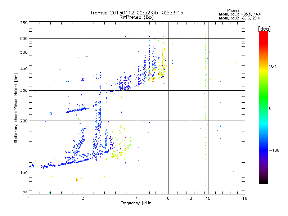Click the y-axis tick label '750'

(24, 23)
